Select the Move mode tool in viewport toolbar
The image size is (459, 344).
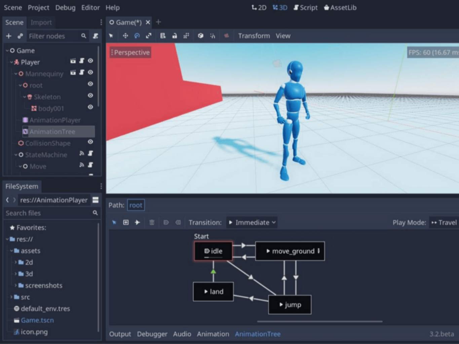click(x=125, y=36)
